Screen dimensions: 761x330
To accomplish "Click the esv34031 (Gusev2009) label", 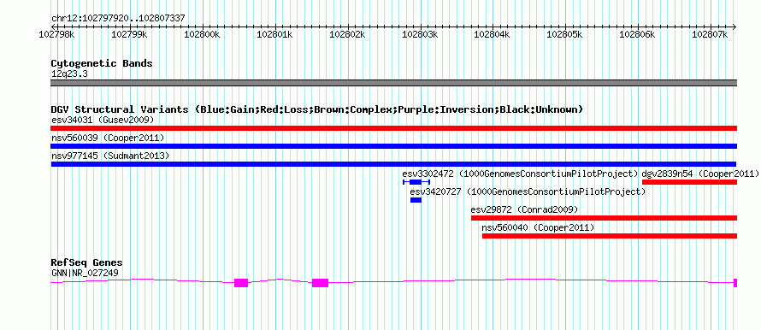I will pos(103,120).
